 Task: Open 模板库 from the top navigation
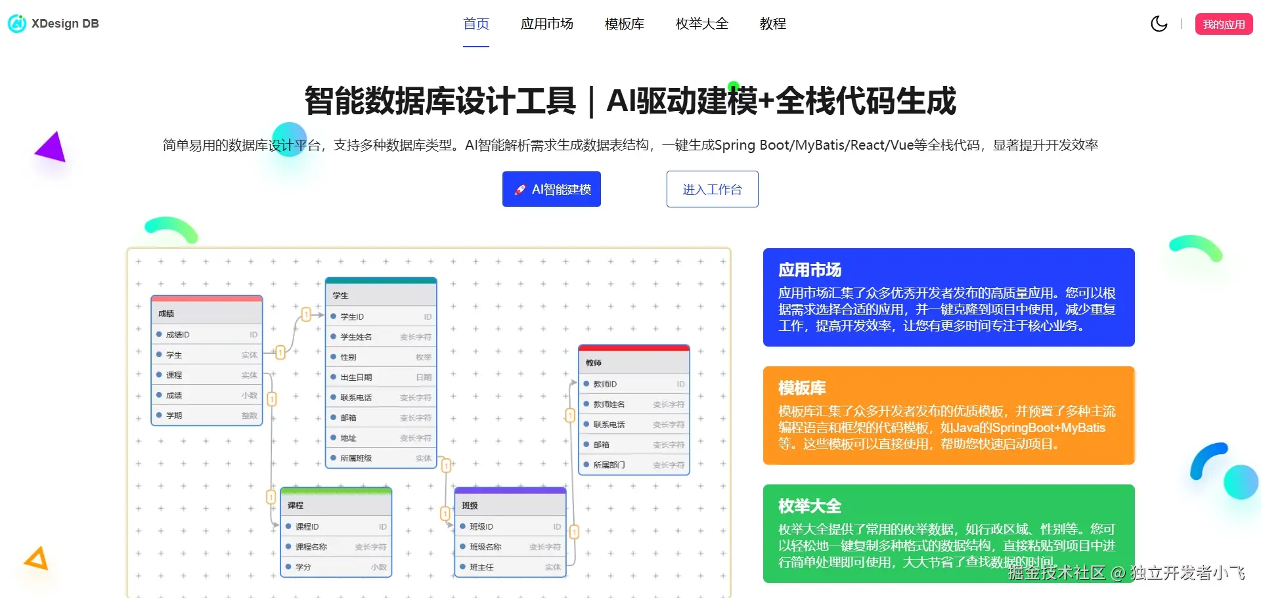pyautogui.click(x=623, y=24)
